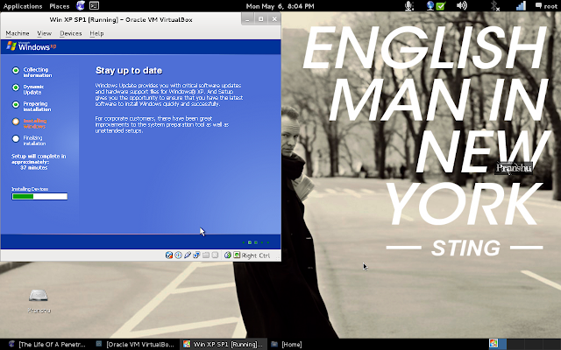Click the VirtualBox window title bar text
The width and height of the screenshot is (561, 350).
[121, 19]
